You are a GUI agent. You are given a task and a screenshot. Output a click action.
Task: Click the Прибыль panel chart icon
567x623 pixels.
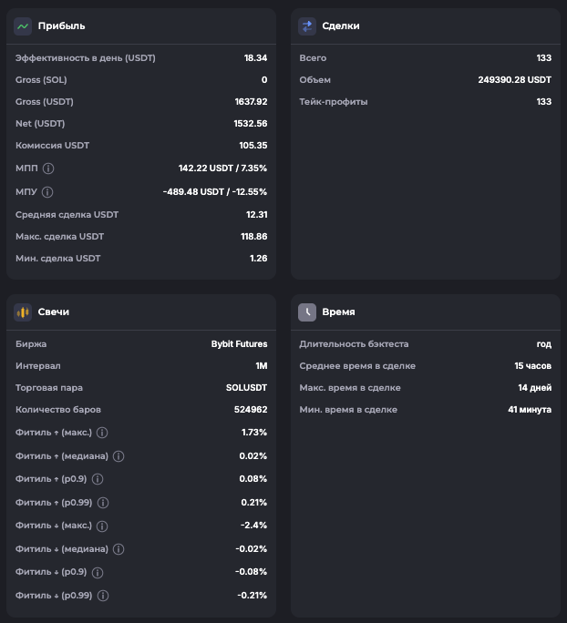(23, 26)
